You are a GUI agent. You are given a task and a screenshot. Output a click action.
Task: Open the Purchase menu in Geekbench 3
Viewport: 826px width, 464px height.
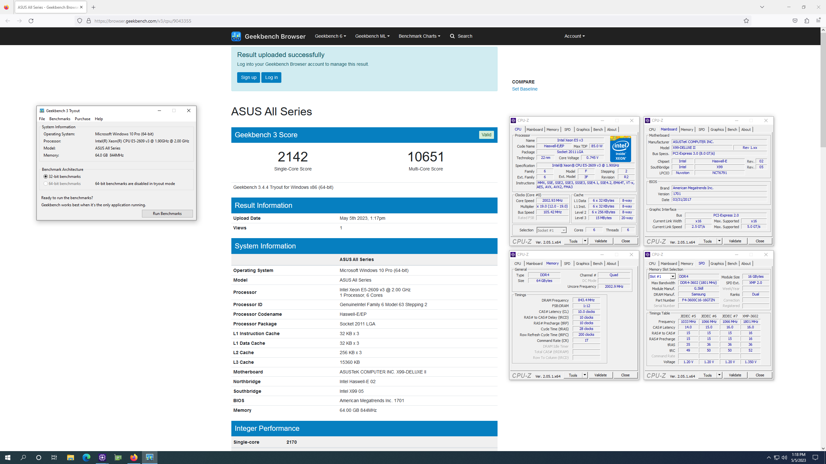(x=83, y=119)
